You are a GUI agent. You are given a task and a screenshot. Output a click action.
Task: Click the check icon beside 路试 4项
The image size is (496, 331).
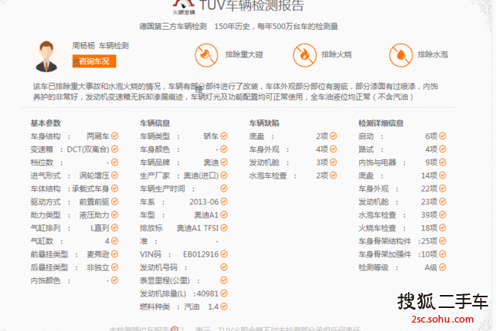tap(442, 149)
